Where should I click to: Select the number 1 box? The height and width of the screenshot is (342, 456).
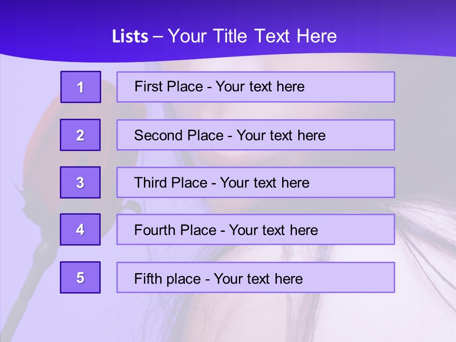click(81, 87)
